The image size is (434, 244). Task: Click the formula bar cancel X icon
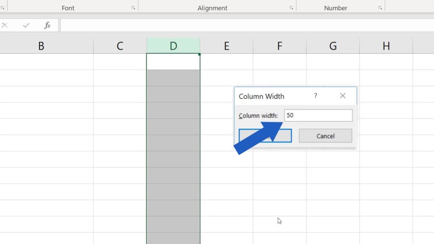(5, 25)
